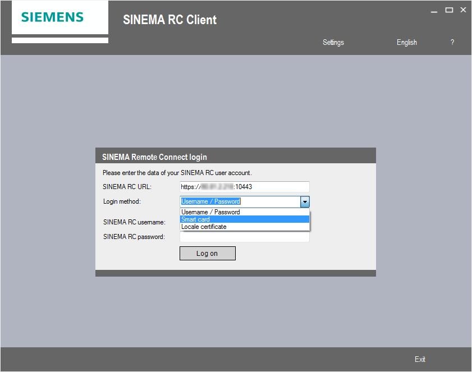Click the Siemens logo
472x372 pixels.
[52, 17]
